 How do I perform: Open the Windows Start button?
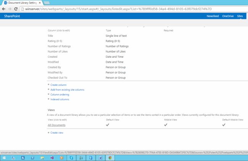click(4, 158)
